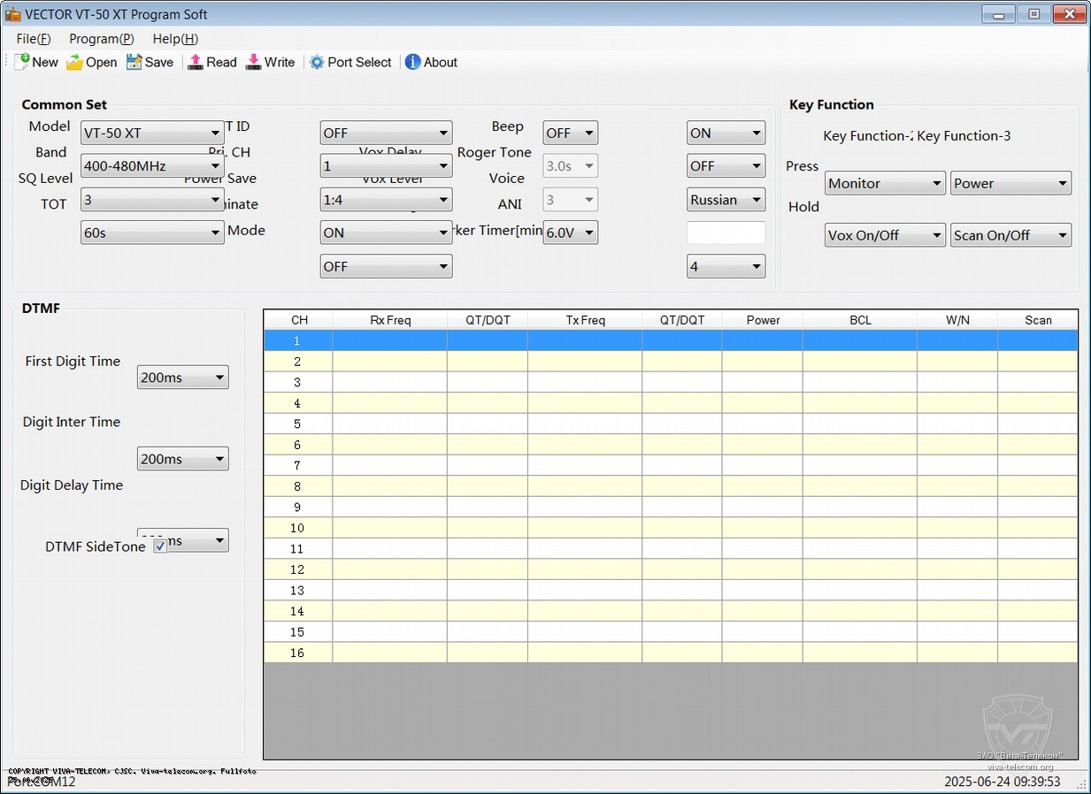Click the New file toolbar icon
The height and width of the screenshot is (794, 1091).
tap(22, 62)
